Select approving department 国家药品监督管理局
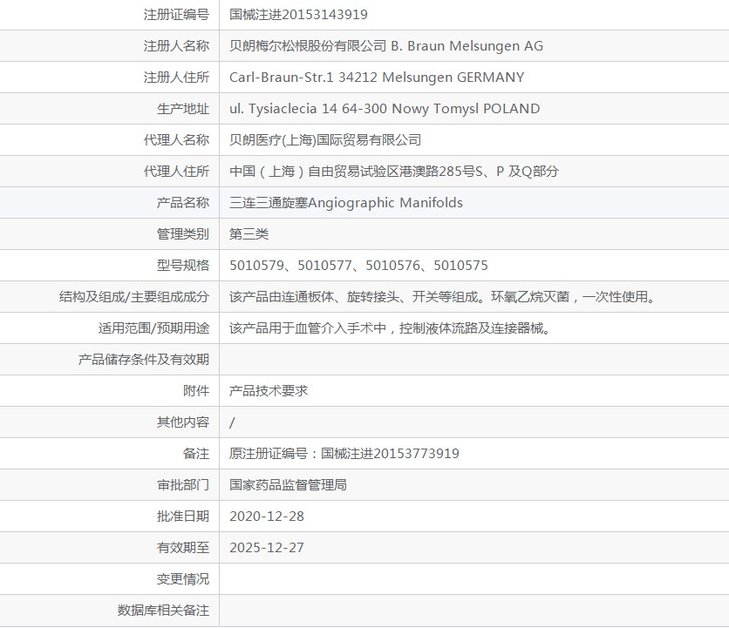The width and height of the screenshot is (729, 628). [x=288, y=484]
